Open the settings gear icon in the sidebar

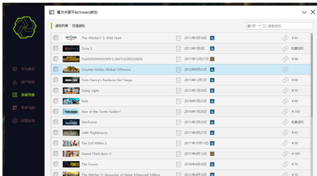[15, 121]
